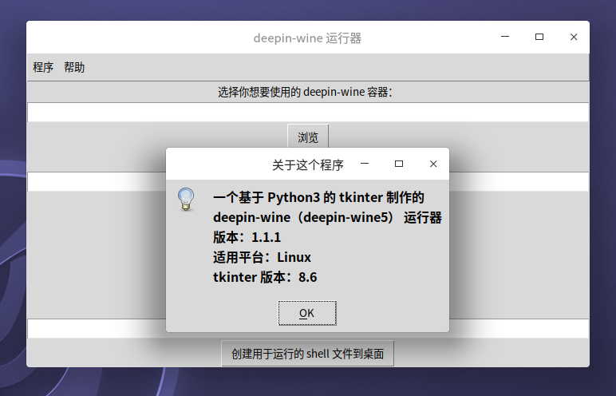Click the 适用平台：Linux text
This screenshot has height=396, width=616.
262,257
